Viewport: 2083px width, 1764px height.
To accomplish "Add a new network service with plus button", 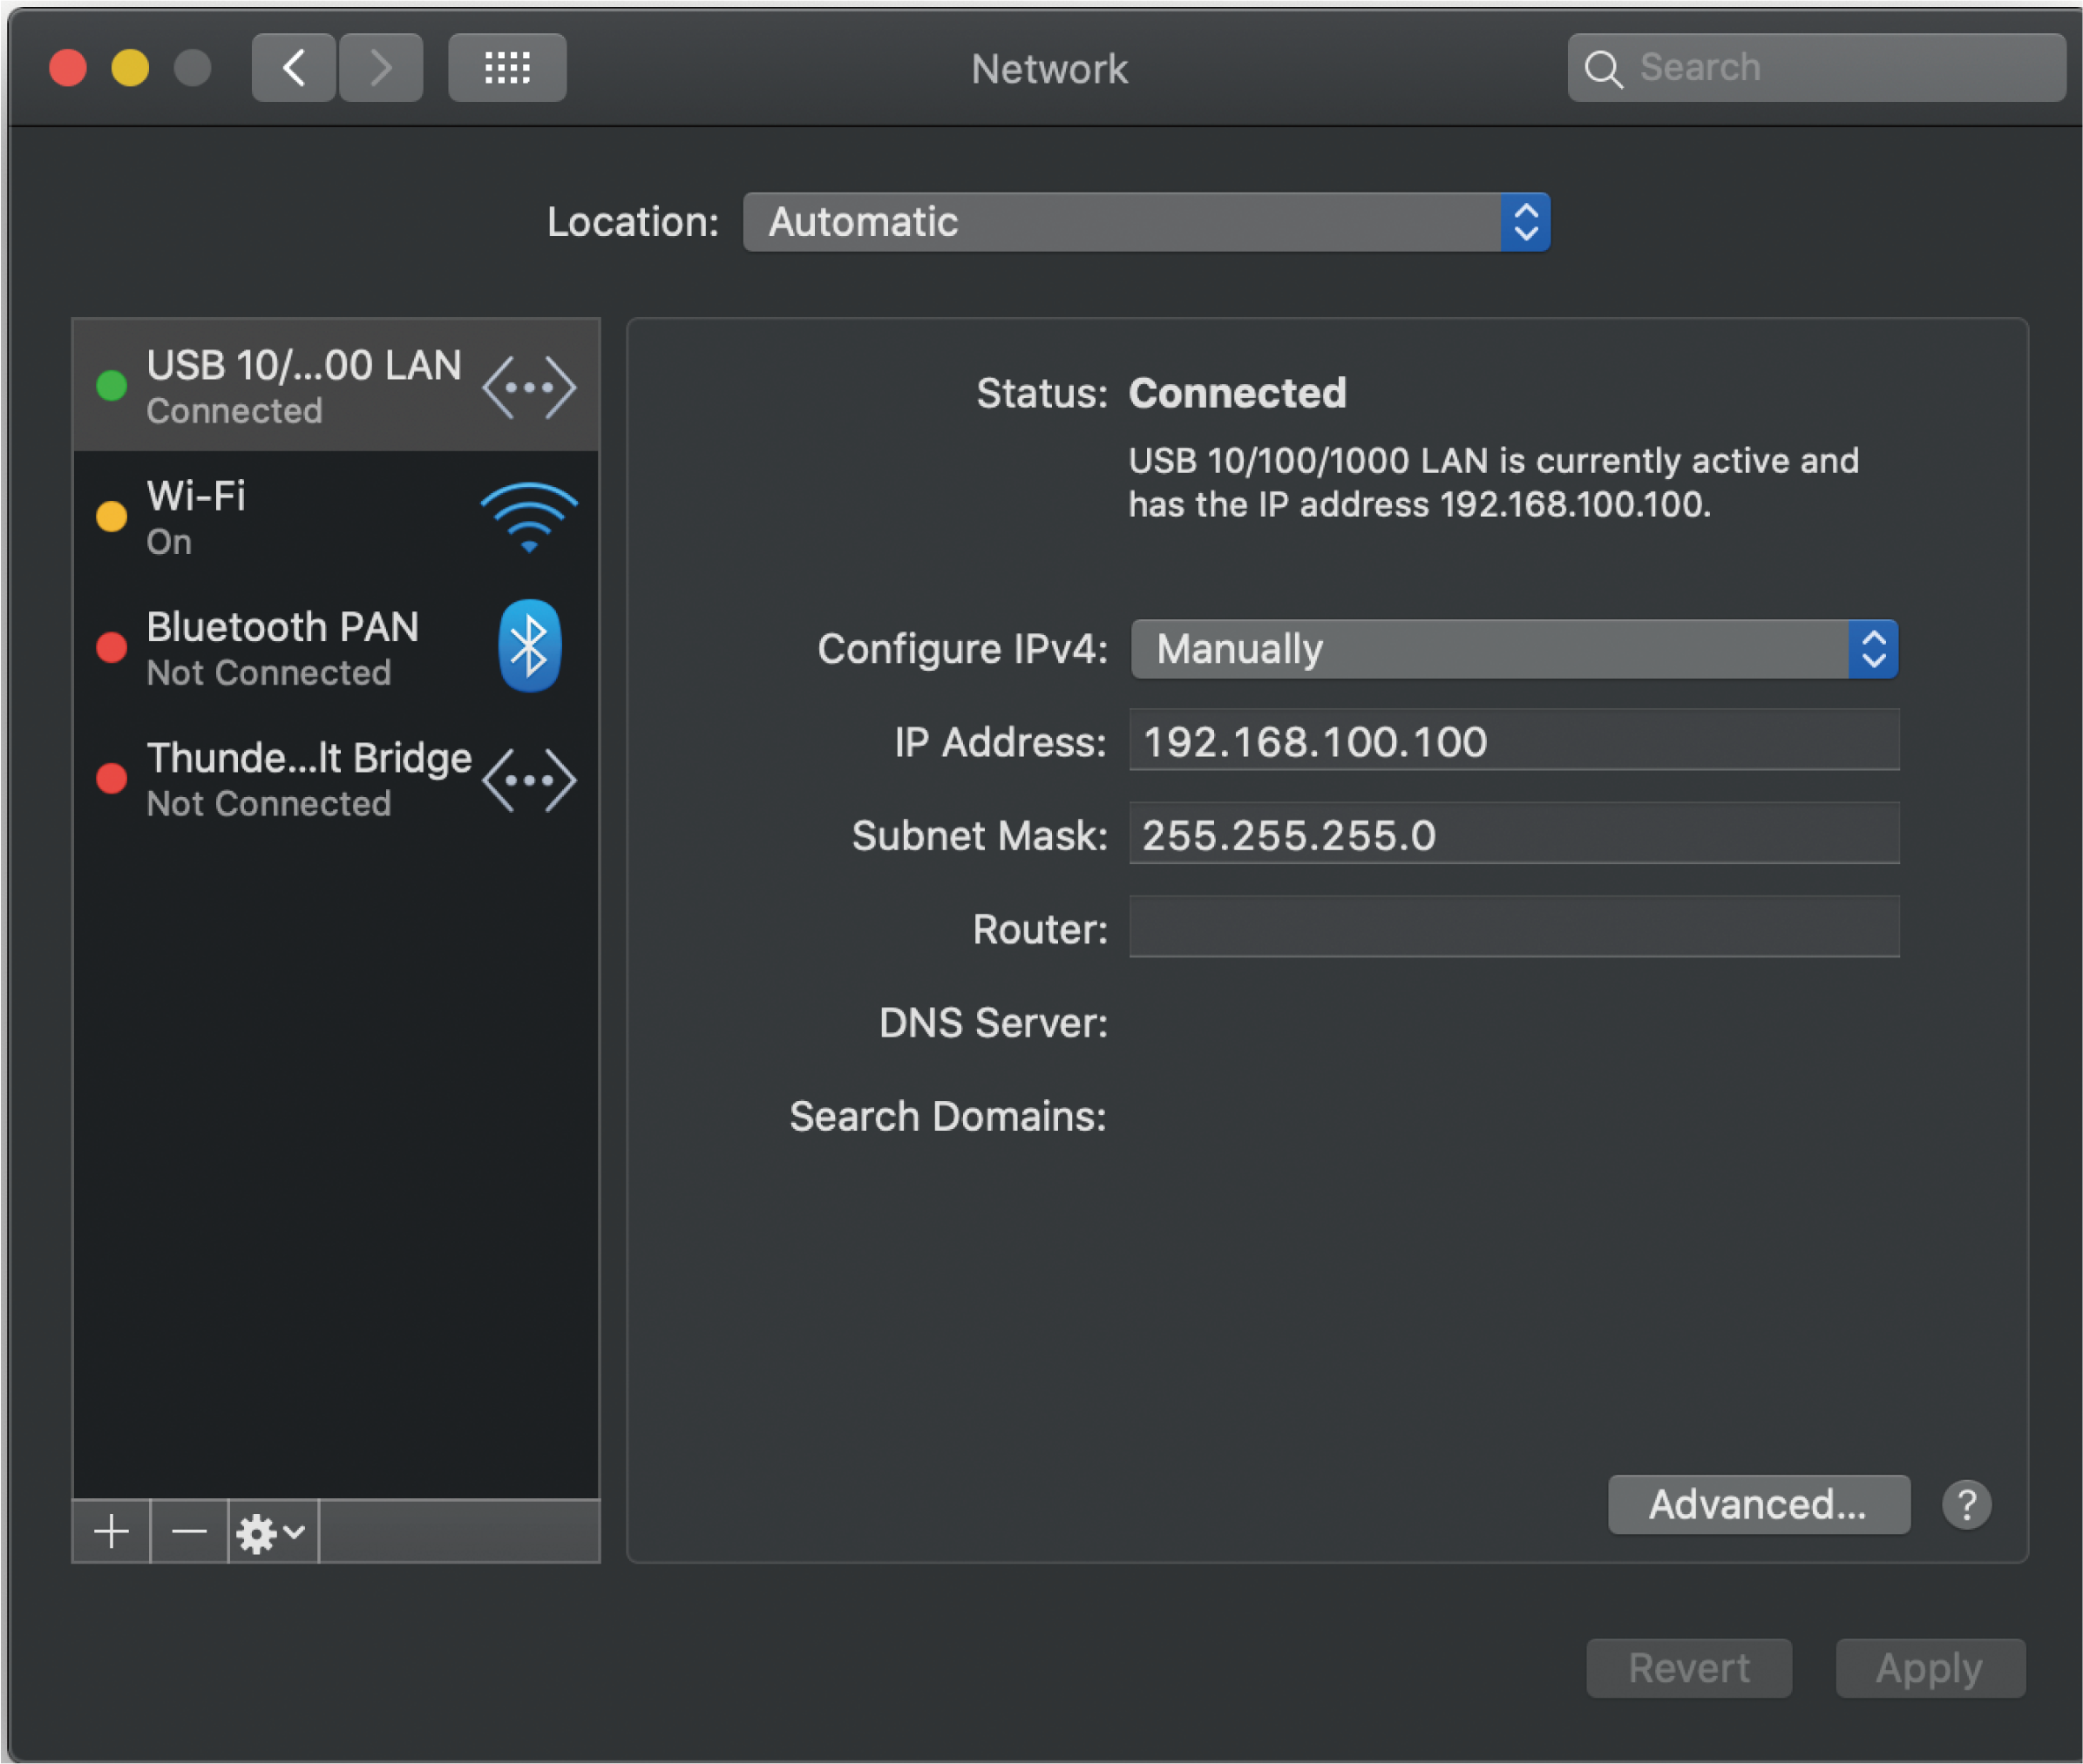I will (x=110, y=1531).
